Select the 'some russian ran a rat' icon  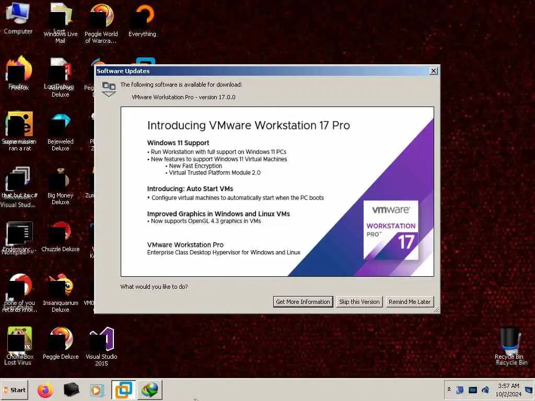19,131
